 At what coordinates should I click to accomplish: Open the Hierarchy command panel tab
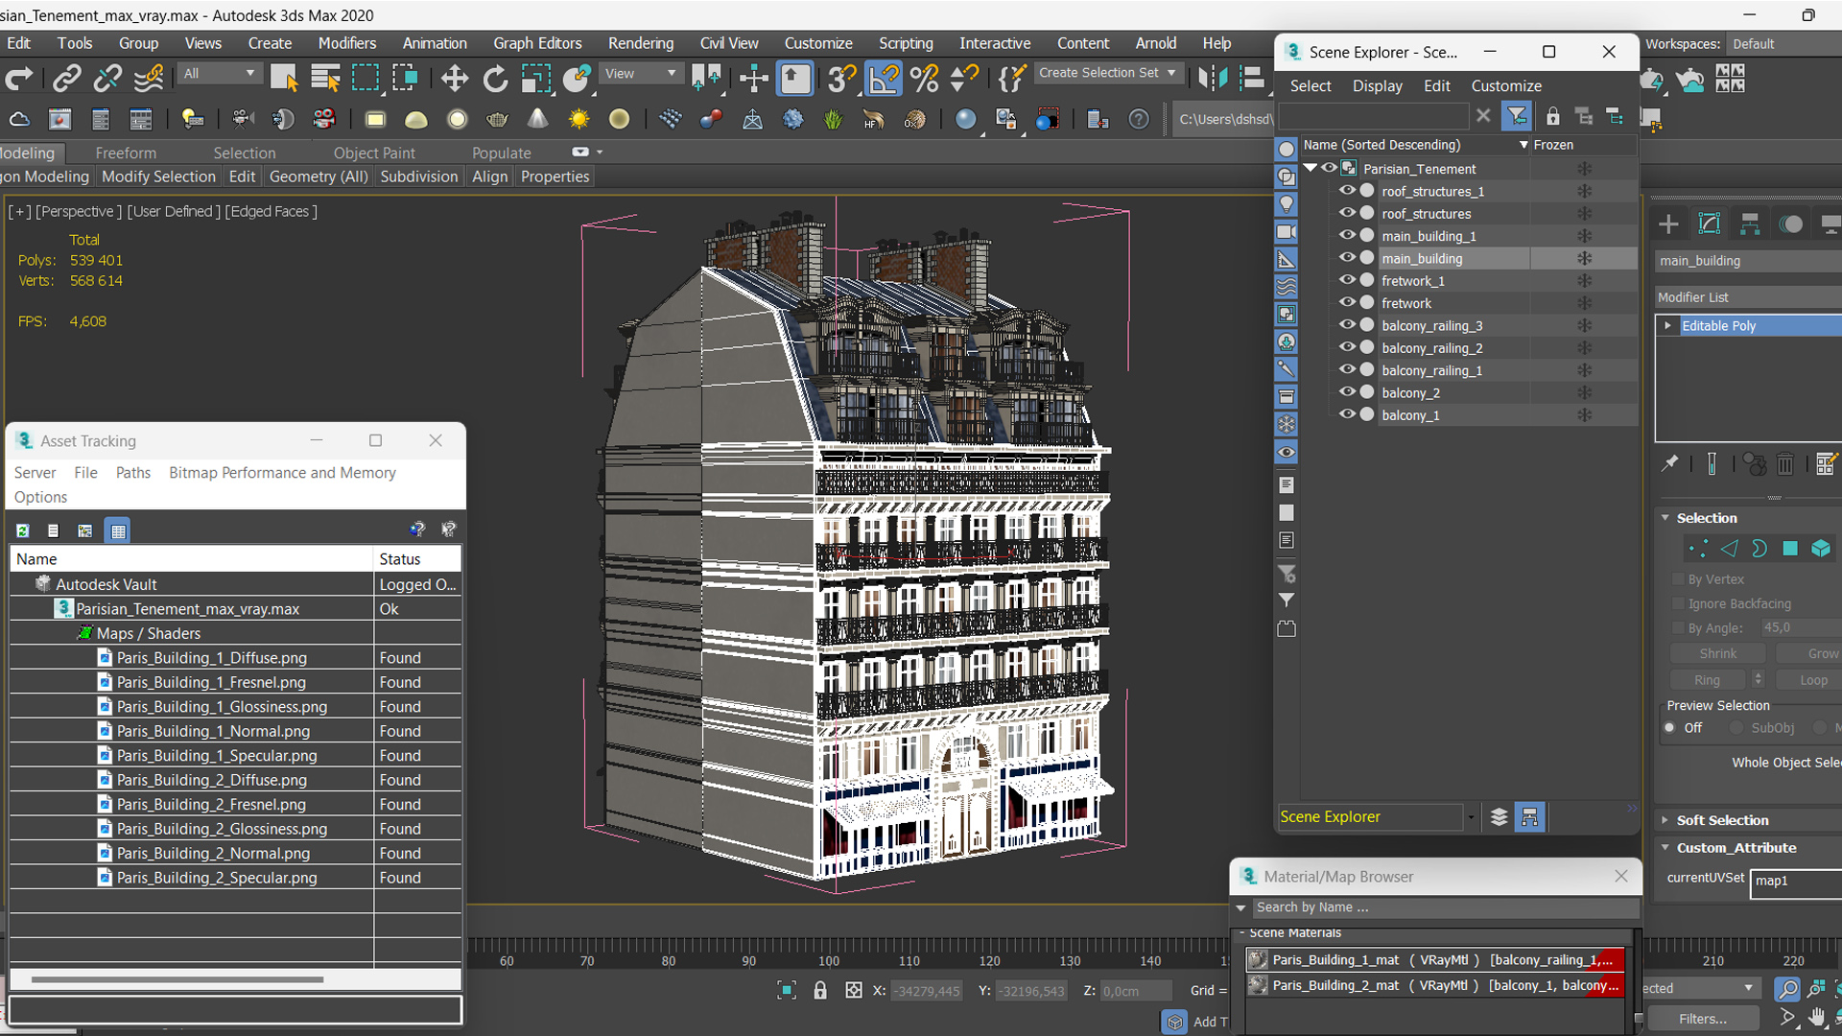(1750, 224)
